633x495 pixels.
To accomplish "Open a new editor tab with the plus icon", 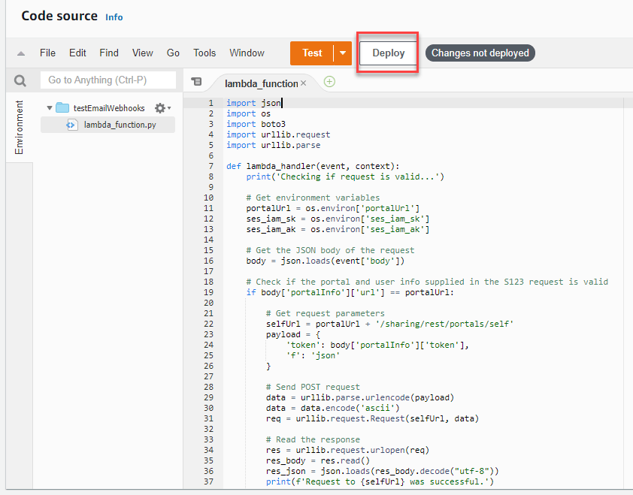I will point(329,82).
